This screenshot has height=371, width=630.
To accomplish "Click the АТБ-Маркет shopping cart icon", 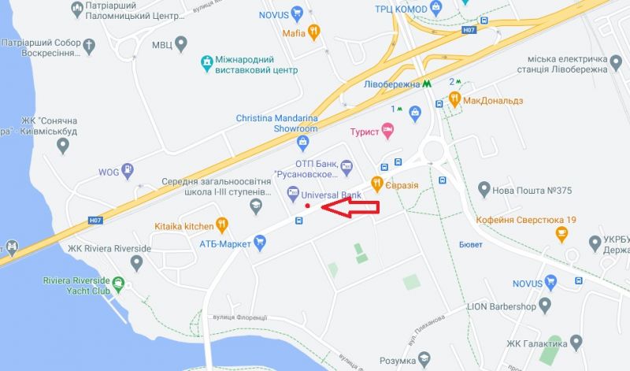I will pos(260,243).
